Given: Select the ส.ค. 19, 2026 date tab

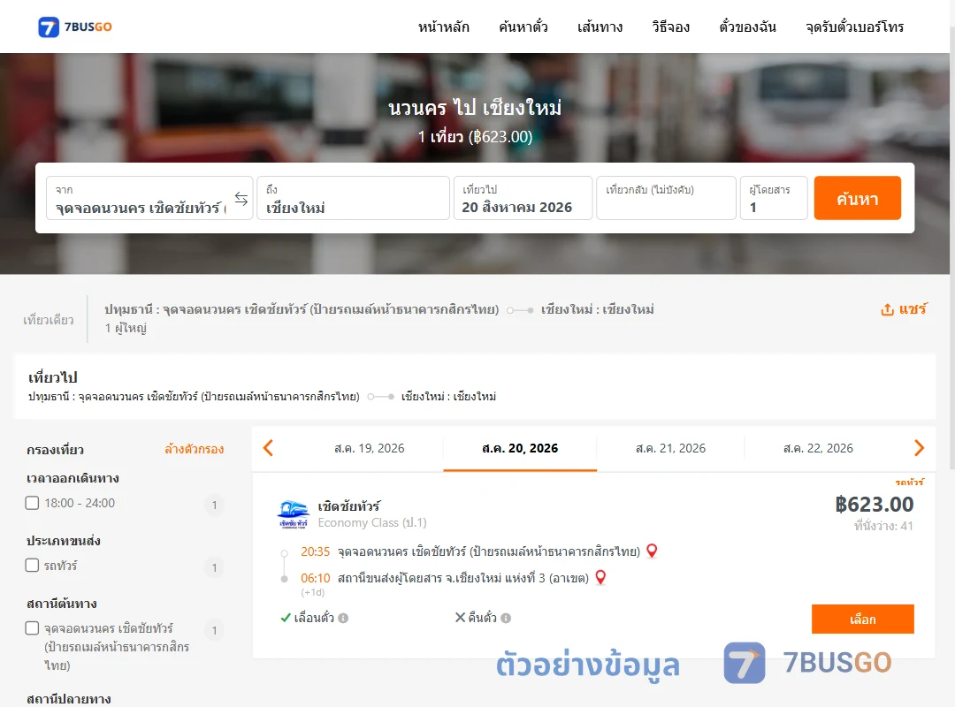Looking at the screenshot, I should (369, 448).
